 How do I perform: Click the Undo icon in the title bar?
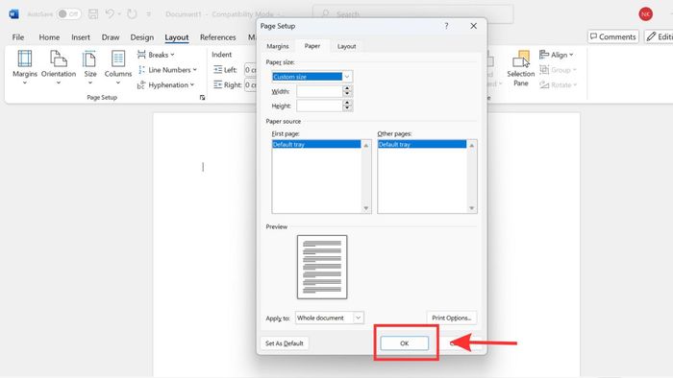pyautogui.click(x=110, y=14)
